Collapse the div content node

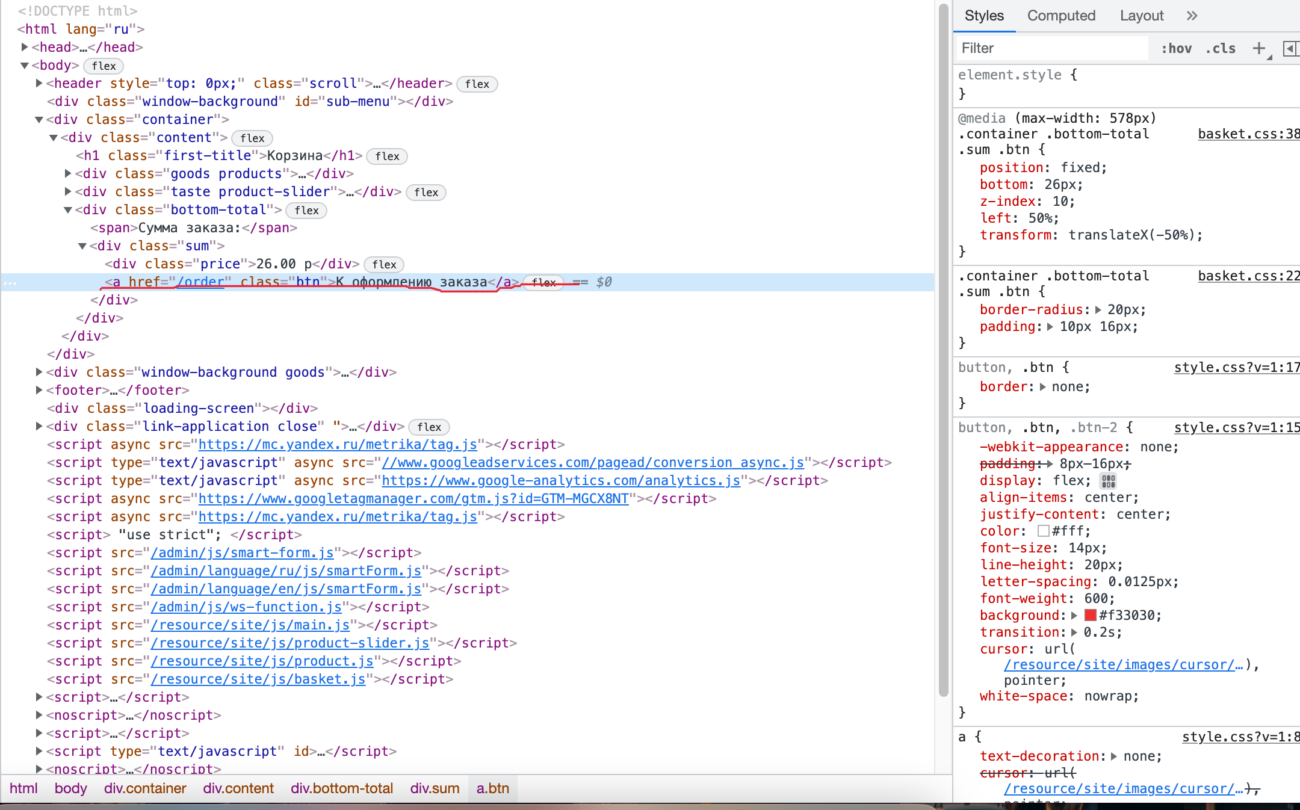54,137
